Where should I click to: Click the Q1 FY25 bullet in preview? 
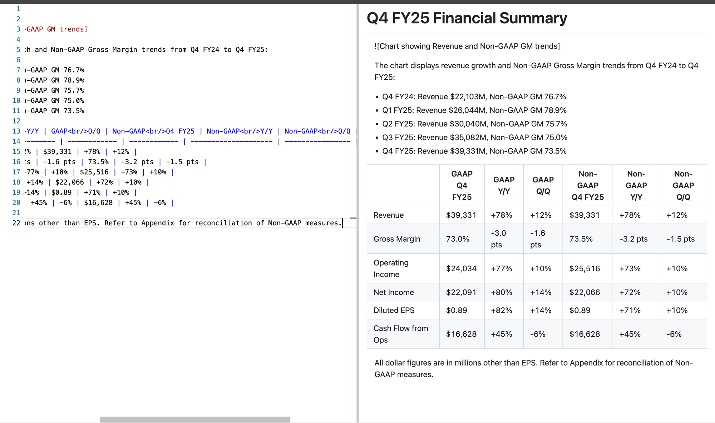click(x=474, y=110)
